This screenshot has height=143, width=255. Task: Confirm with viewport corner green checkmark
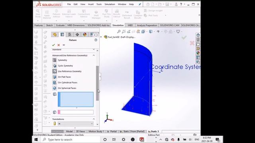click(x=184, y=38)
